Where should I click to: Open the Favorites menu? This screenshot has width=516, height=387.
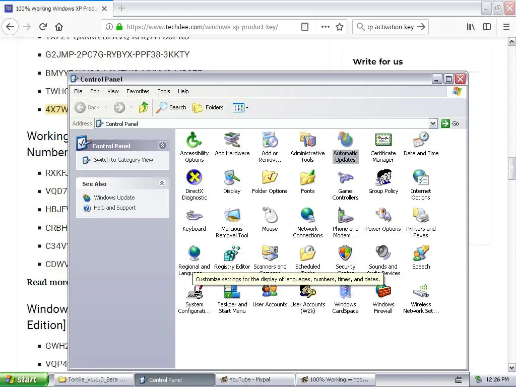coord(138,91)
